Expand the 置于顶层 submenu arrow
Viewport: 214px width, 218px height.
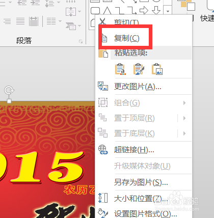(x=184, y=118)
